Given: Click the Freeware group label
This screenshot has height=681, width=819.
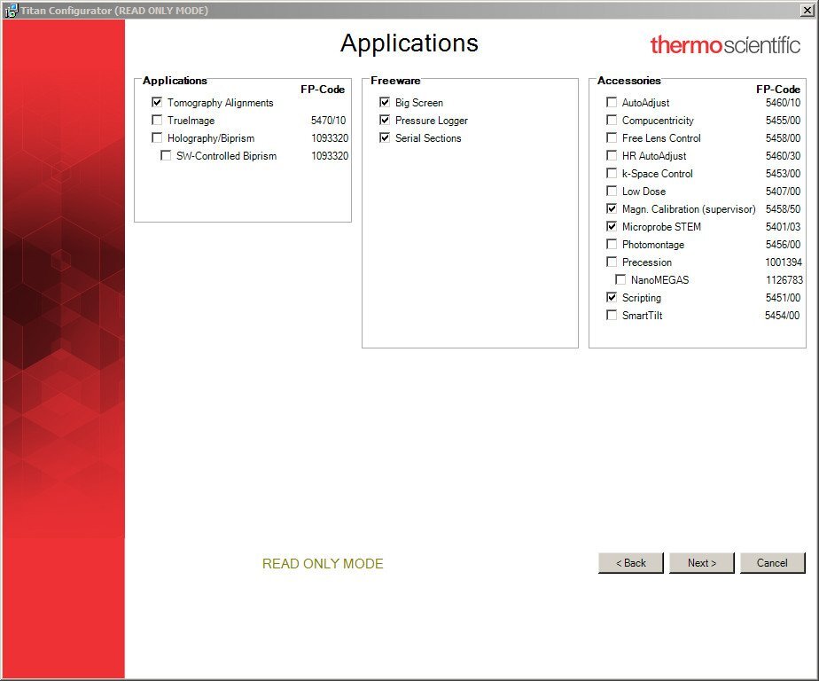Looking at the screenshot, I should [395, 81].
